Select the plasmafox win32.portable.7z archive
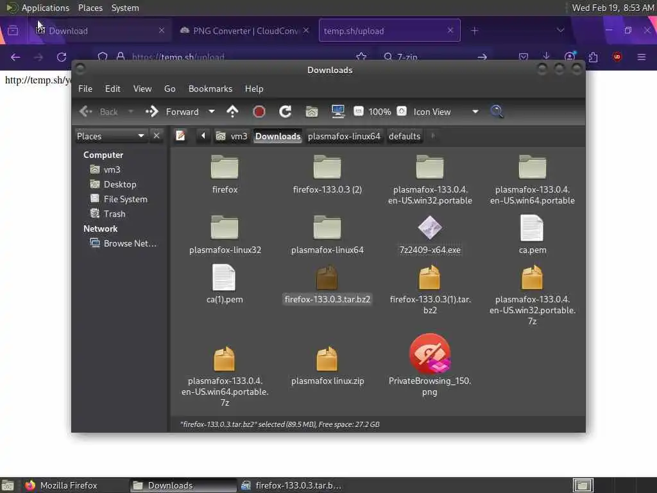 (x=532, y=295)
